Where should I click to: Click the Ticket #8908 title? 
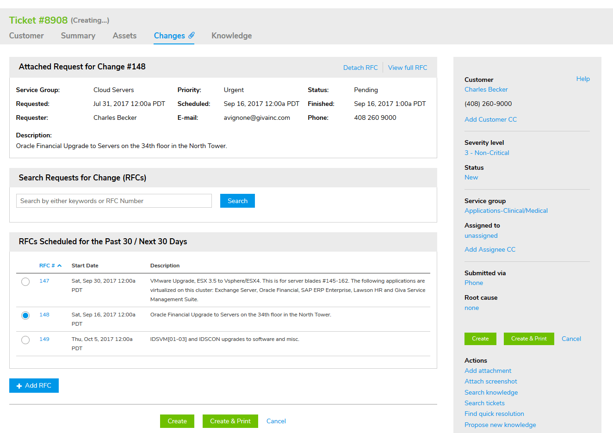point(38,20)
